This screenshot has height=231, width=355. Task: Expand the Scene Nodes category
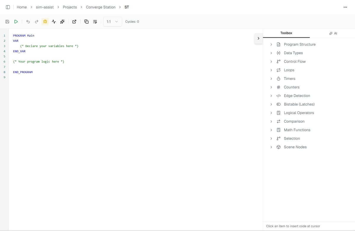(x=295, y=147)
